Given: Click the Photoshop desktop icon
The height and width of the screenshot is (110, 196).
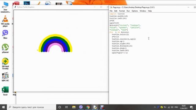Looking at the screenshot, I should tap(27, 3).
